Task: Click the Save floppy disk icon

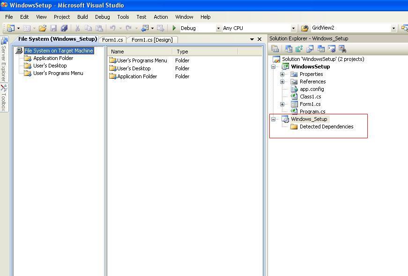Action: tap(53, 28)
